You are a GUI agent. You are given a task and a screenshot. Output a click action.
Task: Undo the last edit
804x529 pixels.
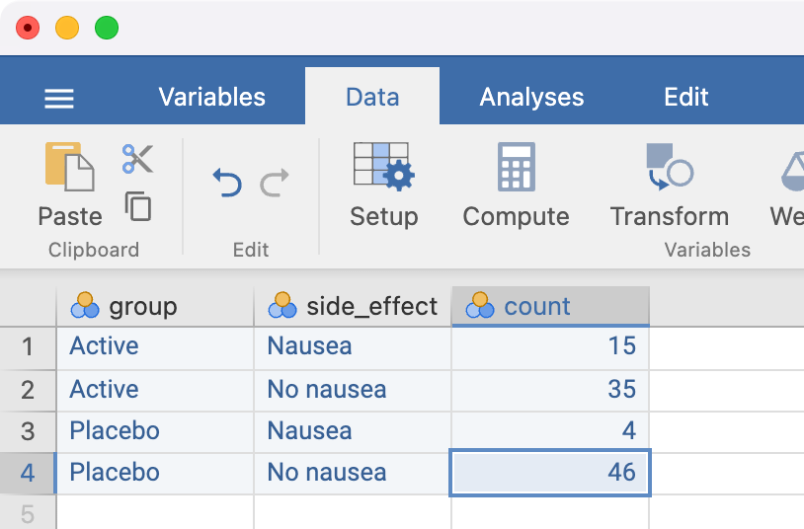[x=227, y=183]
